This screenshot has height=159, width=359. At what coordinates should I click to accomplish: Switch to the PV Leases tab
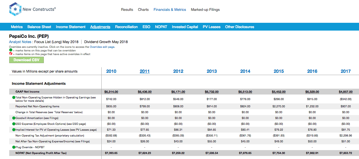212,27
